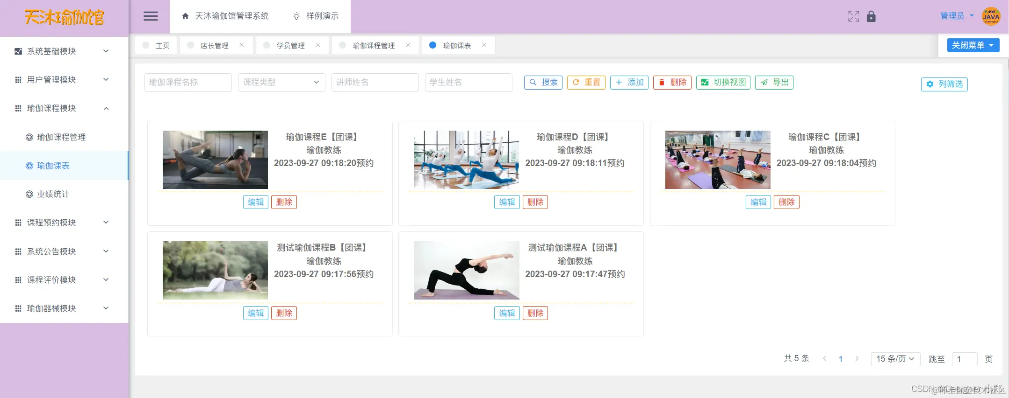Click the home icon beside 天沐瑜伽馆管理系统
This screenshot has width=1009, height=398.
pyautogui.click(x=185, y=16)
